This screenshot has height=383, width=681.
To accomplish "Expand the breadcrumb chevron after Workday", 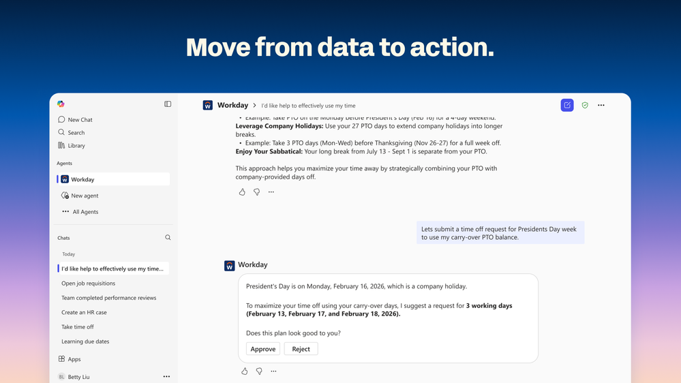I will pos(254,106).
